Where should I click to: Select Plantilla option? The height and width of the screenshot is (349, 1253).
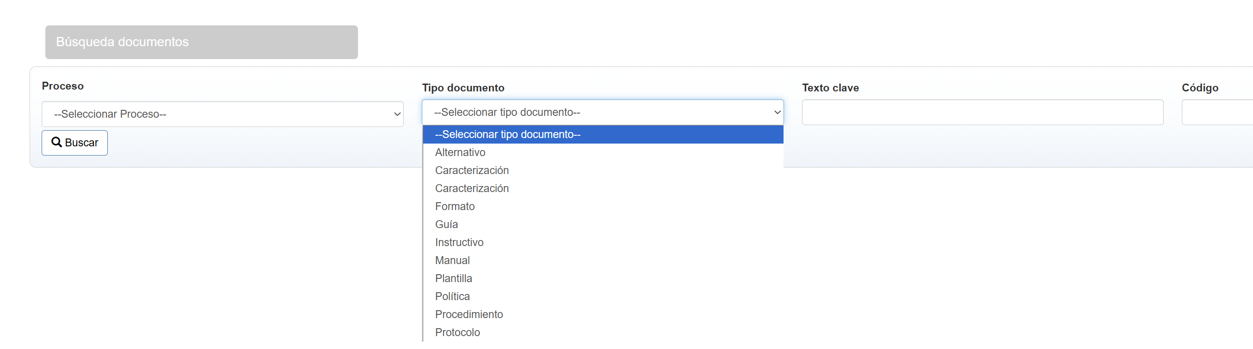pos(603,278)
